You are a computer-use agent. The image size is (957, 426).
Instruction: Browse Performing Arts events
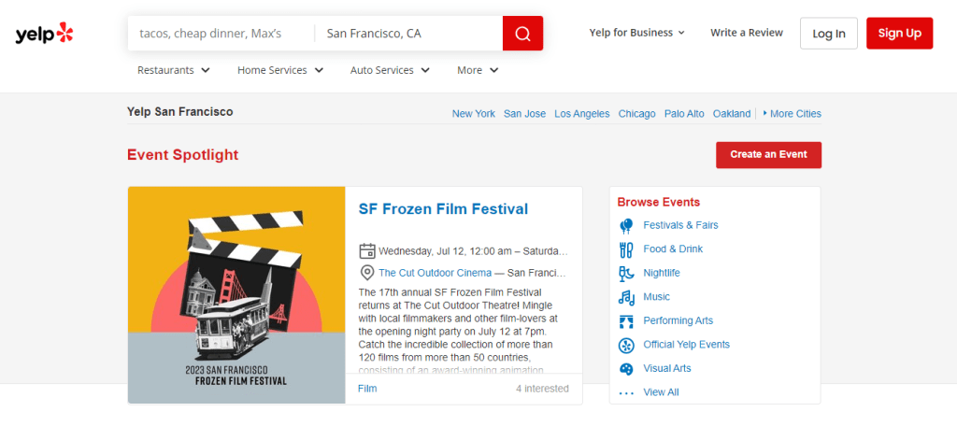click(x=678, y=320)
